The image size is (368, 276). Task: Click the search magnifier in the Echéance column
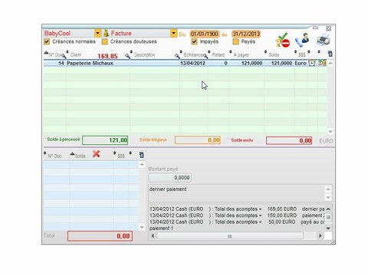205,56
